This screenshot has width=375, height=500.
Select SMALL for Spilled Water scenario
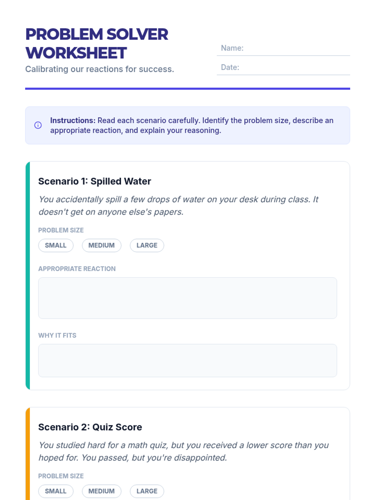pos(56,245)
